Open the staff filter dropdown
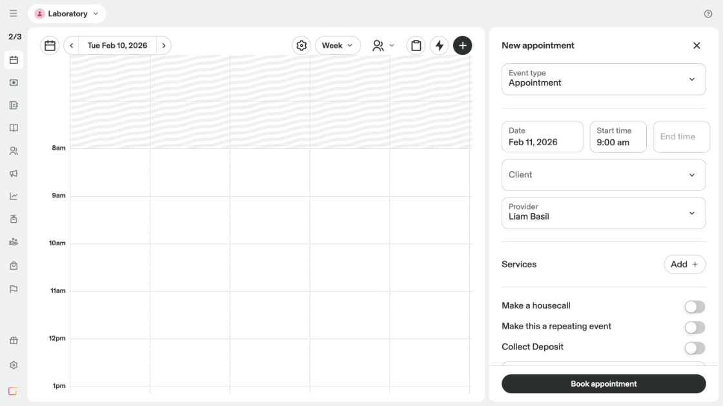This screenshot has height=406, width=723. [x=383, y=46]
